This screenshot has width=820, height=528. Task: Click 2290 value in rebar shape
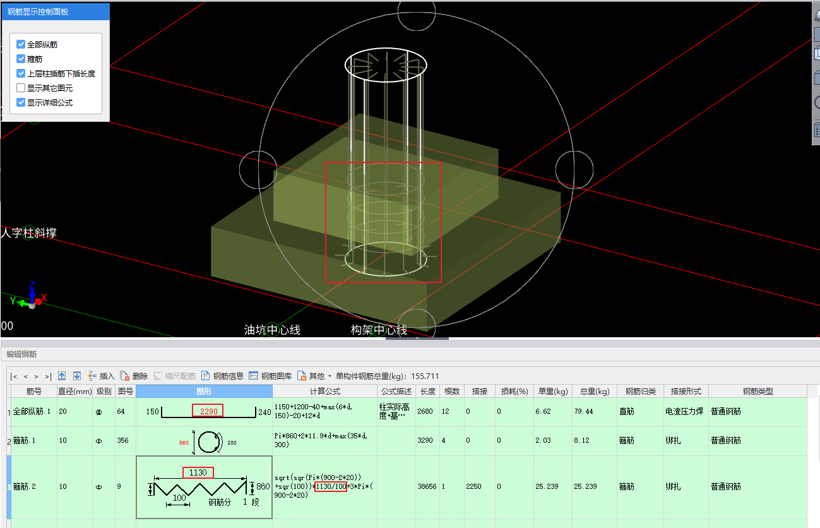(208, 411)
